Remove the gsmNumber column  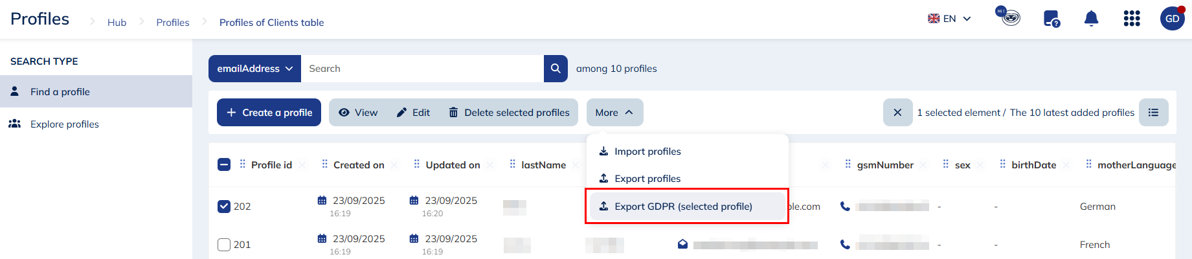coord(924,165)
